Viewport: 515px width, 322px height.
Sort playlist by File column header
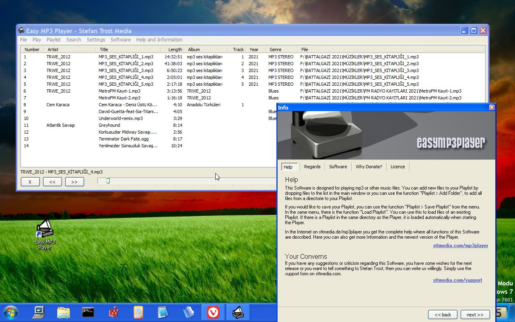390,50
